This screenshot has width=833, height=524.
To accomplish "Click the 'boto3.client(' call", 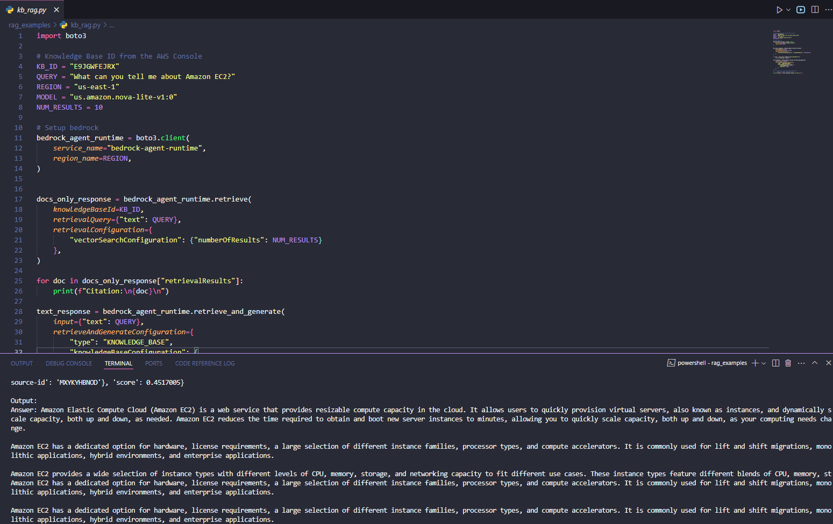I will click(x=163, y=138).
